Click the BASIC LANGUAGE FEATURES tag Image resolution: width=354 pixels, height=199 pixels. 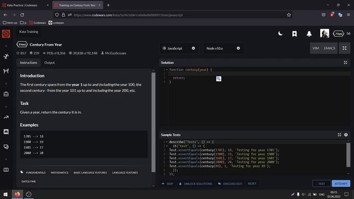[x=90, y=172]
